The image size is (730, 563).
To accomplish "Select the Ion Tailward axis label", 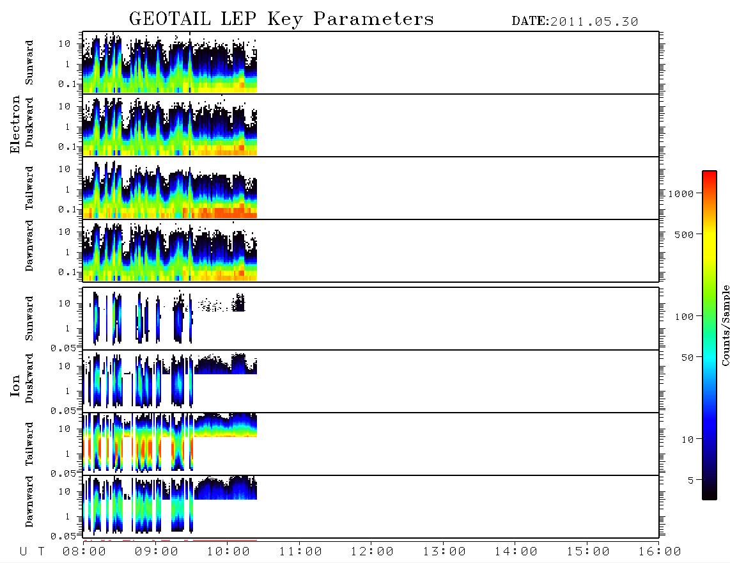I will coord(29,444).
